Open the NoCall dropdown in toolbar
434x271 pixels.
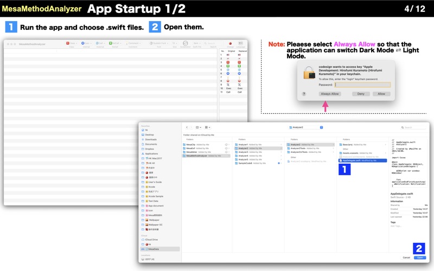[x=115, y=43]
